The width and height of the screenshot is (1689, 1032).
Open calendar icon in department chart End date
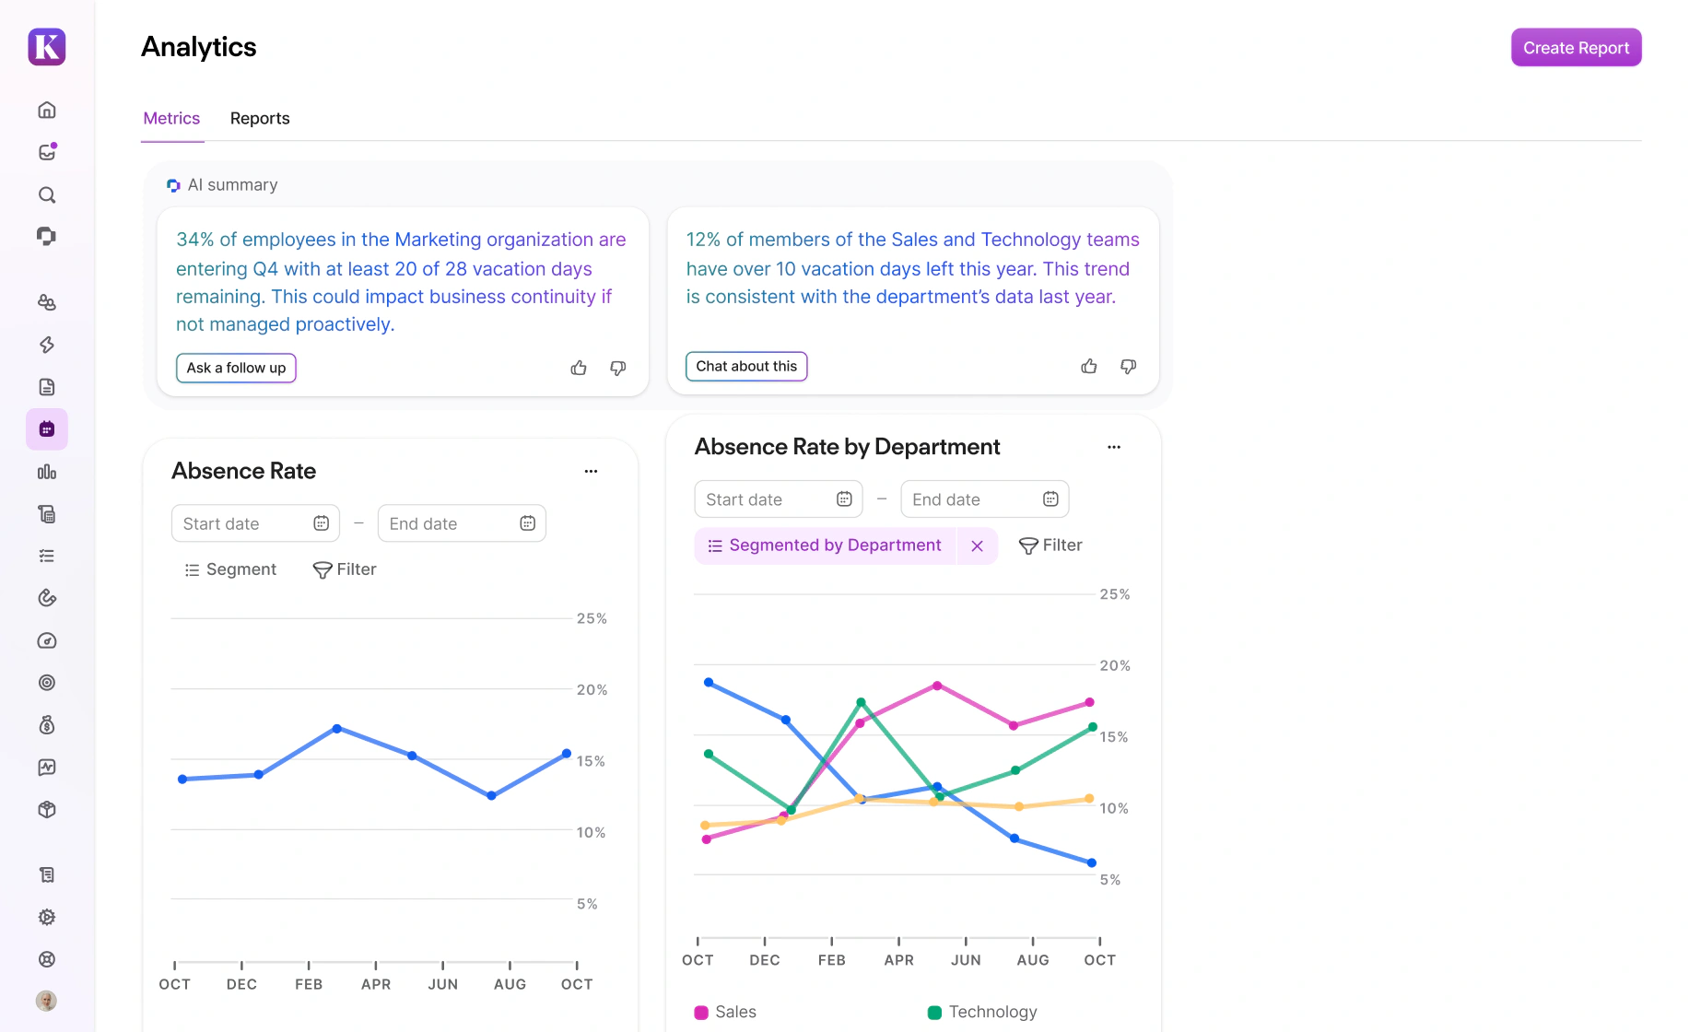pos(1050,499)
